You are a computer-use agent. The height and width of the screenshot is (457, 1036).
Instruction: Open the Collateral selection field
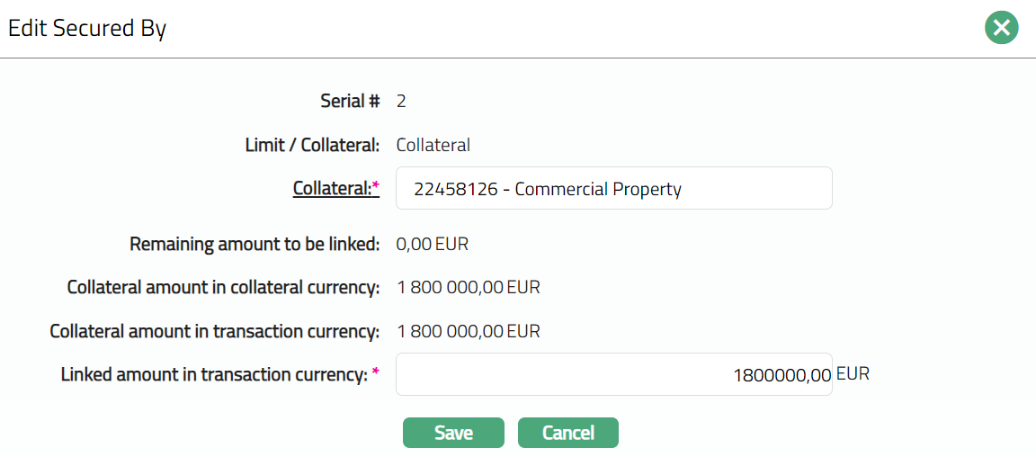coord(613,189)
